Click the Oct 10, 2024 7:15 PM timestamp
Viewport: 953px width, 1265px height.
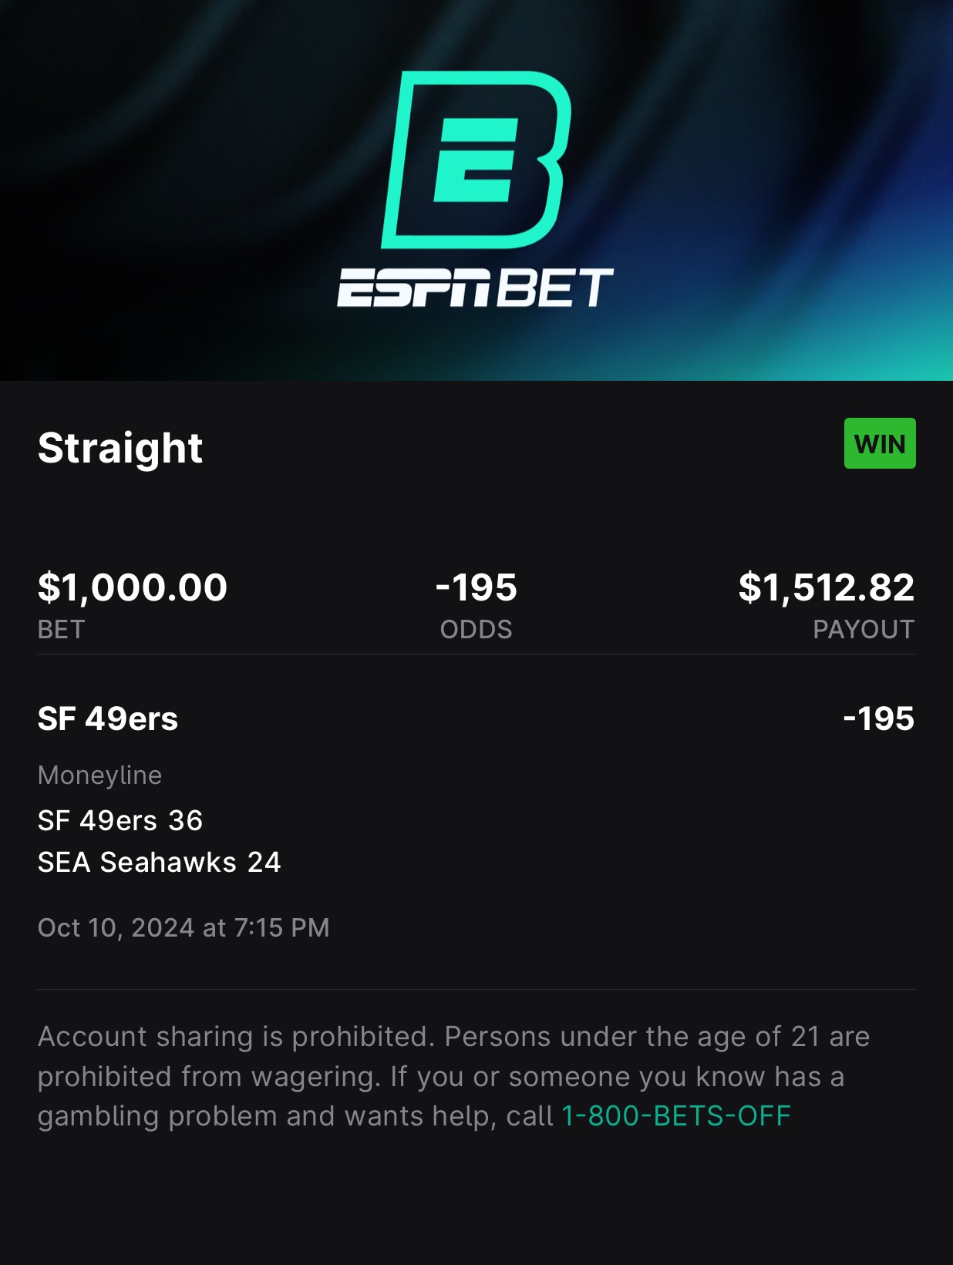tap(184, 927)
